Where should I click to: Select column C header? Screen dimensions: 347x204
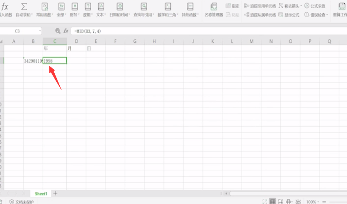(55, 41)
